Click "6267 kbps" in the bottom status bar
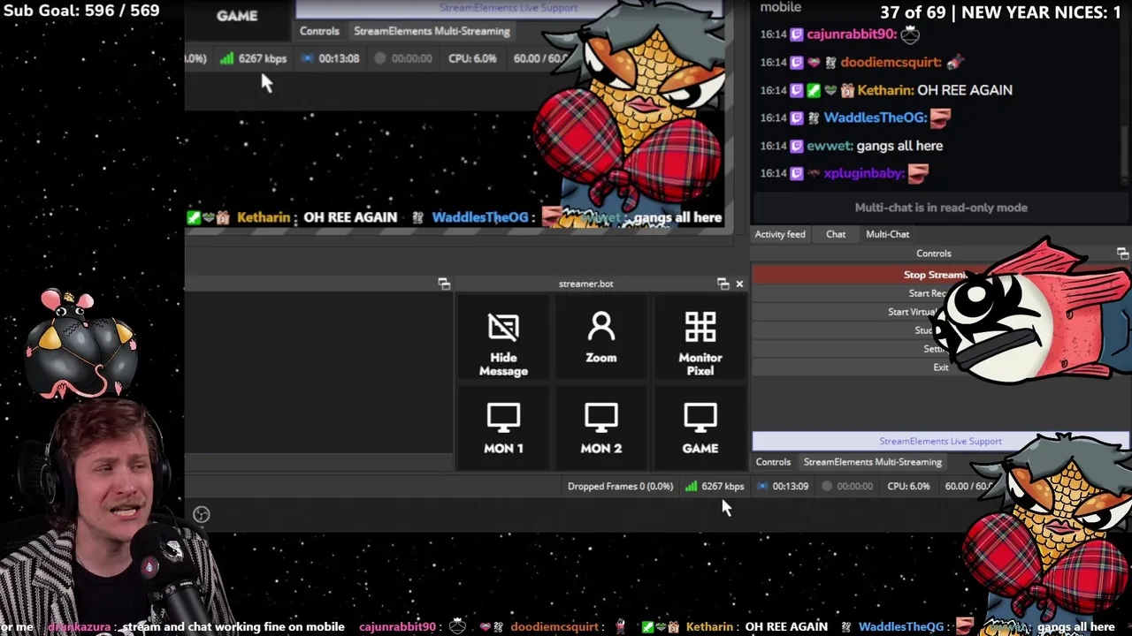The image size is (1132, 636). pos(723,486)
